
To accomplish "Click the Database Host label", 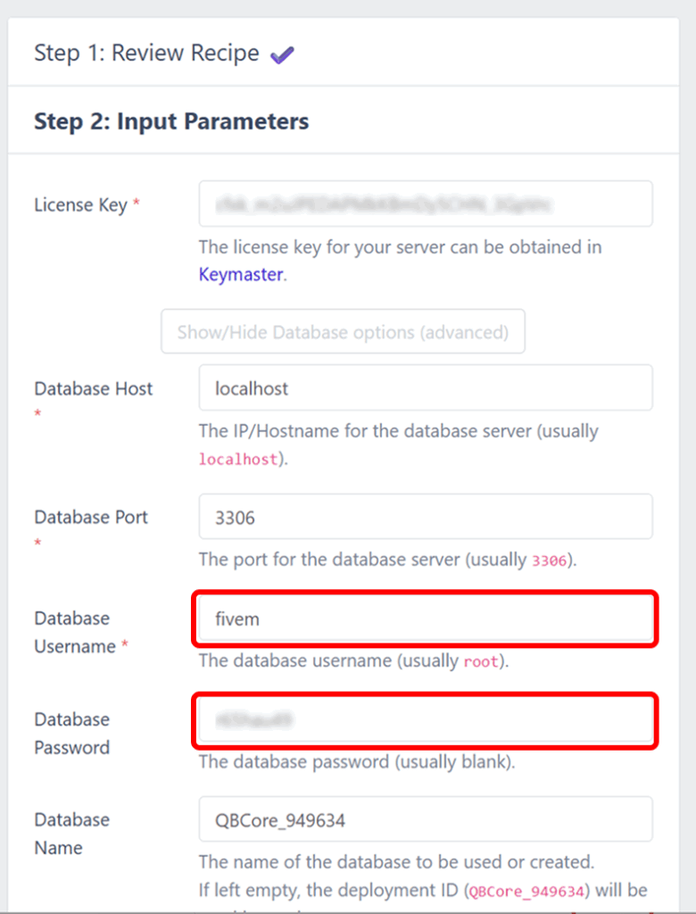I will (93, 388).
